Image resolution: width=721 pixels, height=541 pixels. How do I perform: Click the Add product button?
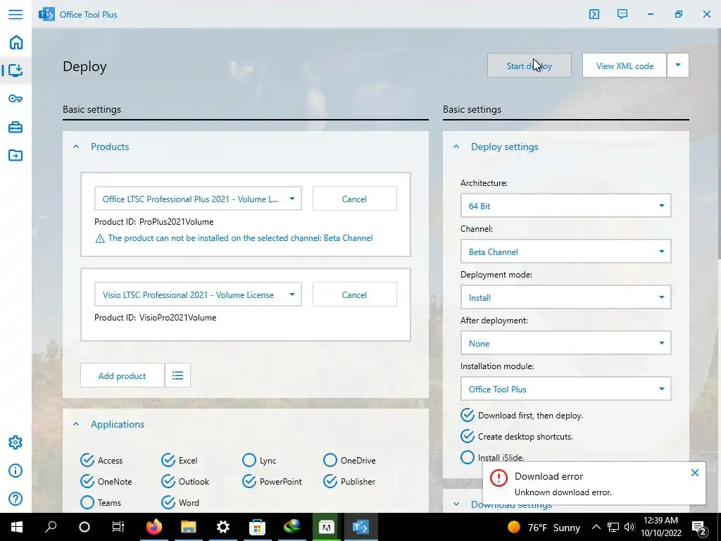tap(123, 375)
